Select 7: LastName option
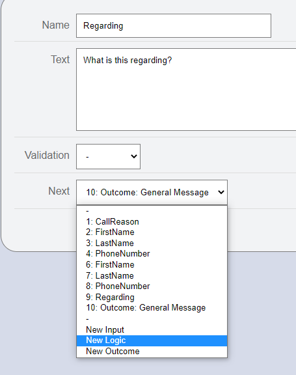Image resolution: width=296 pixels, height=375 pixels. coord(152,276)
